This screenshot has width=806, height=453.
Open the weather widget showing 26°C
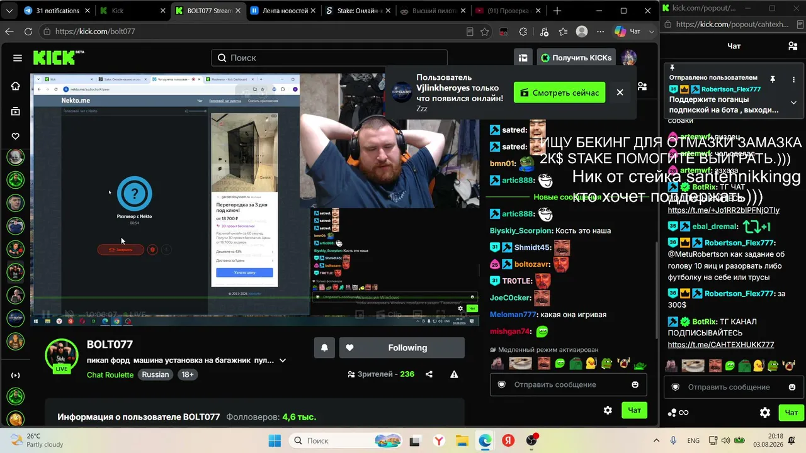pos(37,440)
